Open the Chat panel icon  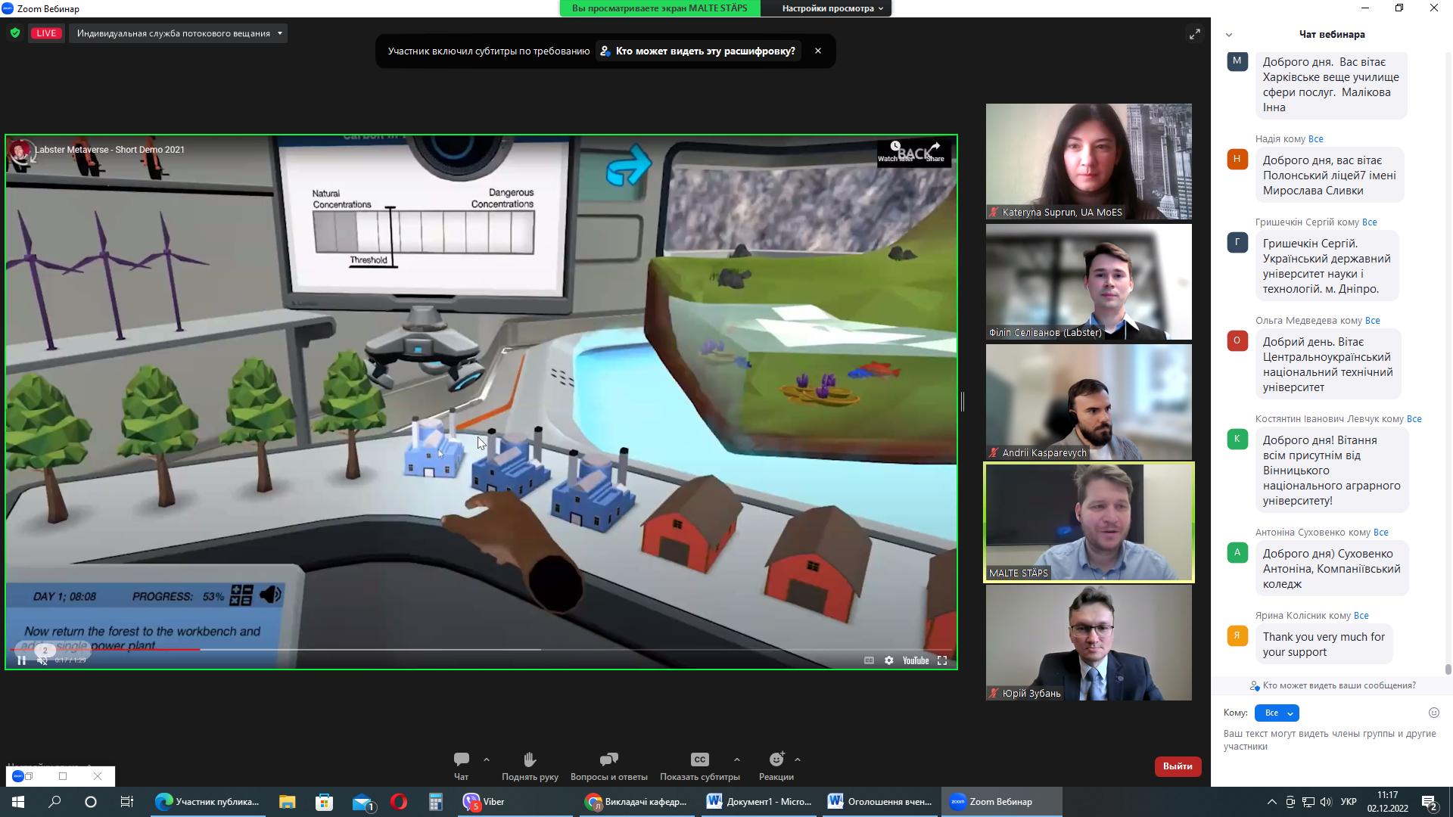pos(461,760)
